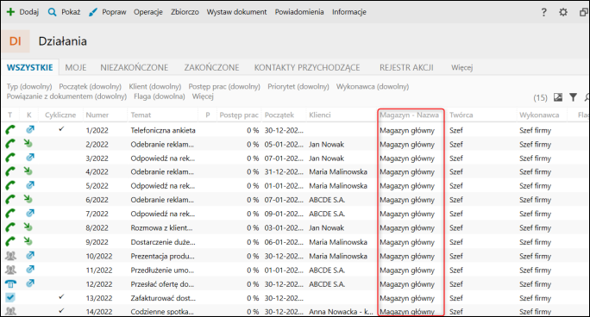Click the phone icon in row 3/2022
Screen dimensions: 590x317
pos(10,158)
